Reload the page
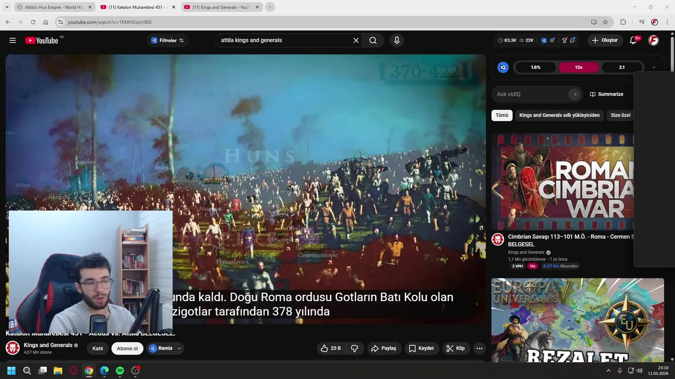Viewport: 675px width, 379px height. click(33, 22)
